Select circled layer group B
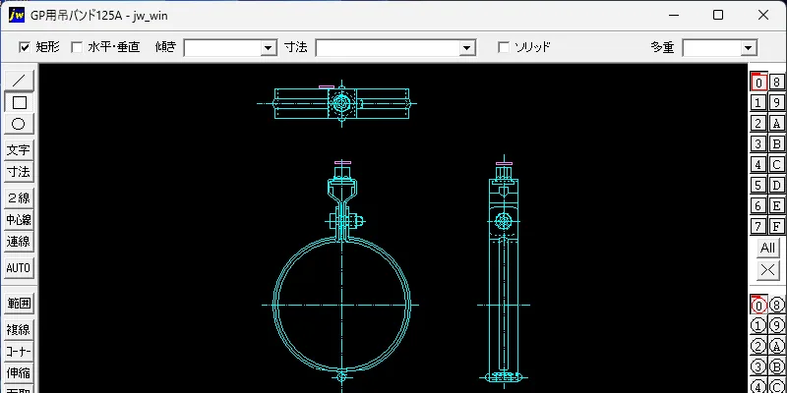Viewport: 787px width, 393px height. pos(776,366)
